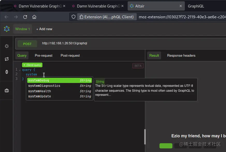
Task: Switch to the Post-request tab
Action: click(x=70, y=55)
